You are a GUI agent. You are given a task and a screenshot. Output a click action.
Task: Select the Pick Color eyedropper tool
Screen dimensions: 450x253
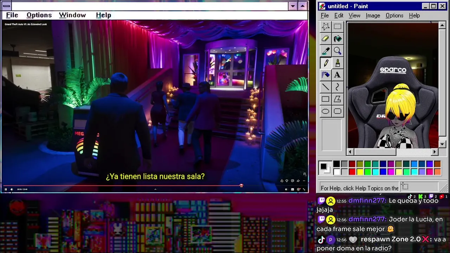[x=326, y=51]
